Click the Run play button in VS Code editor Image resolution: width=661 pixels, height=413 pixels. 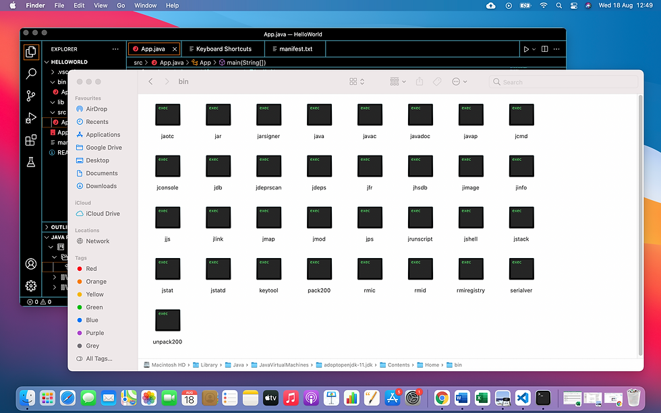coord(526,49)
